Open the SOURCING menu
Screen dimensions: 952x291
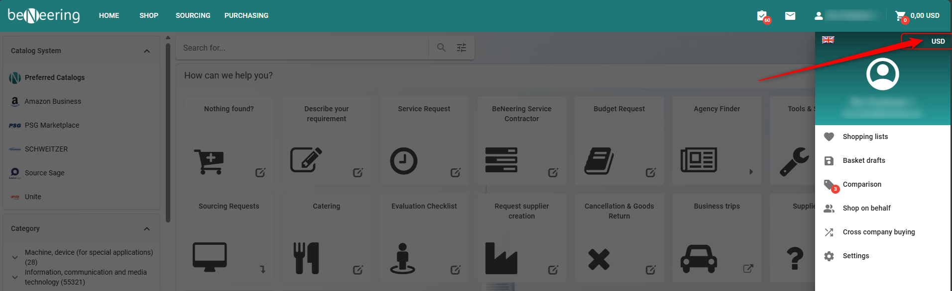point(193,16)
